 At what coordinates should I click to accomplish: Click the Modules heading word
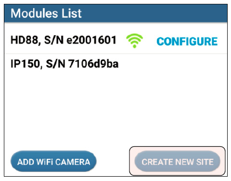tap(34, 13)
